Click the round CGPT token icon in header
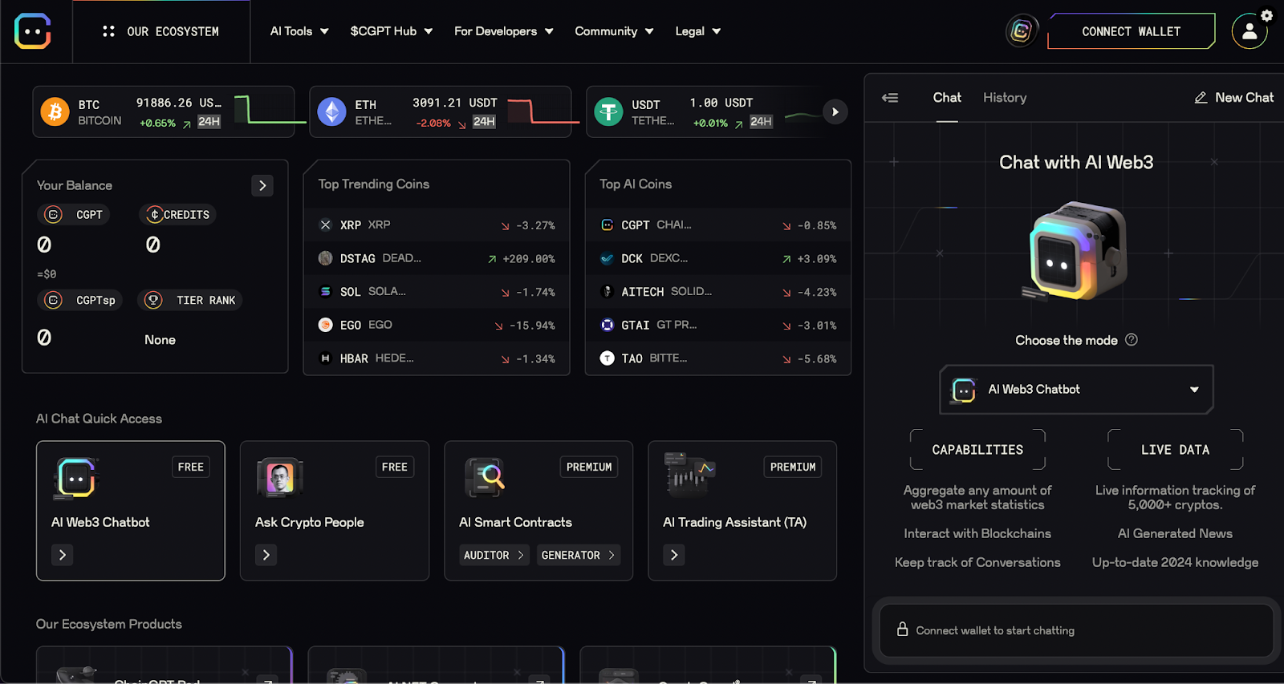Image resolution: width=1284 pixels, height=684 pixels. [x=1022, y=31]
